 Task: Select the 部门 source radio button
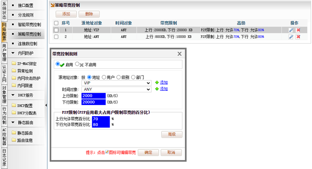[x=133, y=77]
